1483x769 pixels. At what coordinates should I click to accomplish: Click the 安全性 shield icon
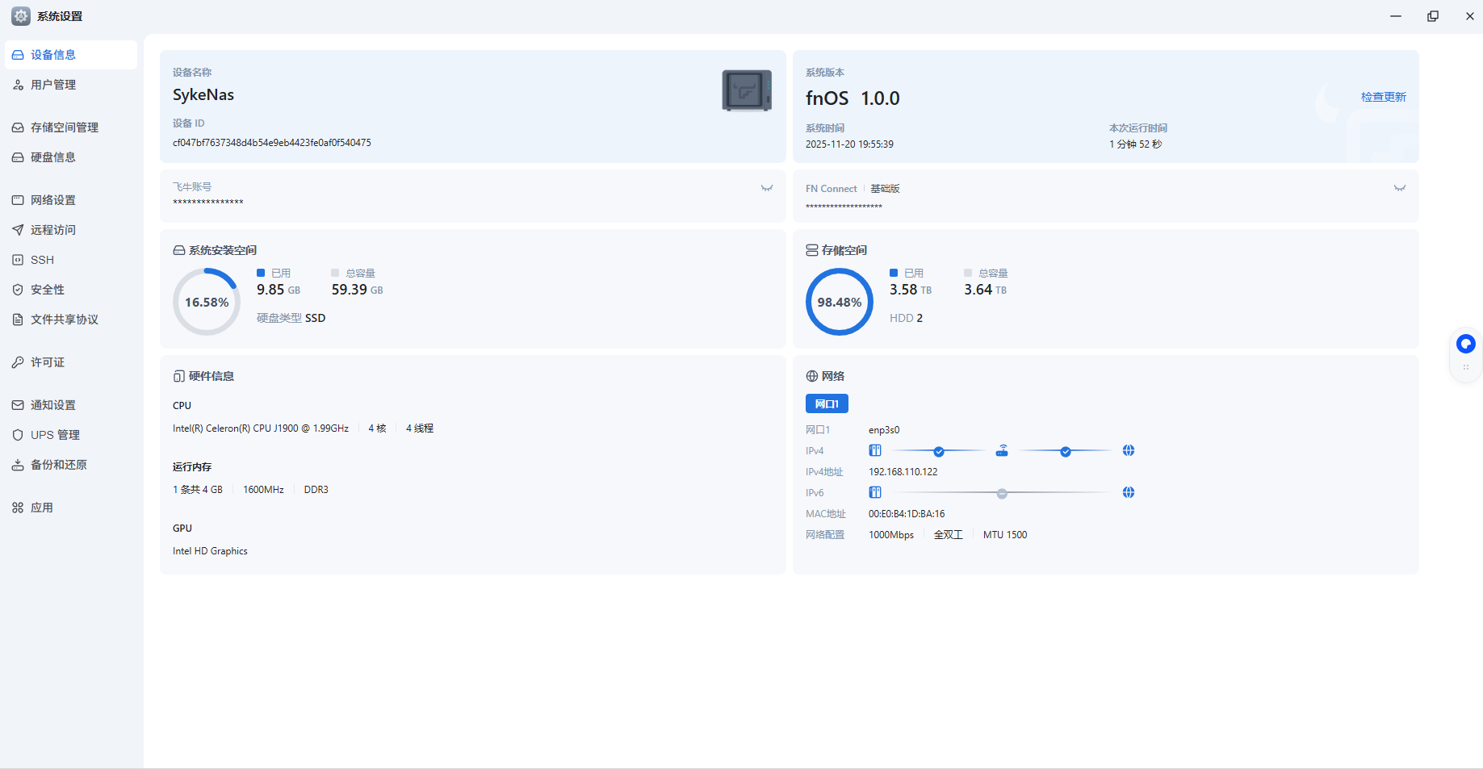[18, 290]
